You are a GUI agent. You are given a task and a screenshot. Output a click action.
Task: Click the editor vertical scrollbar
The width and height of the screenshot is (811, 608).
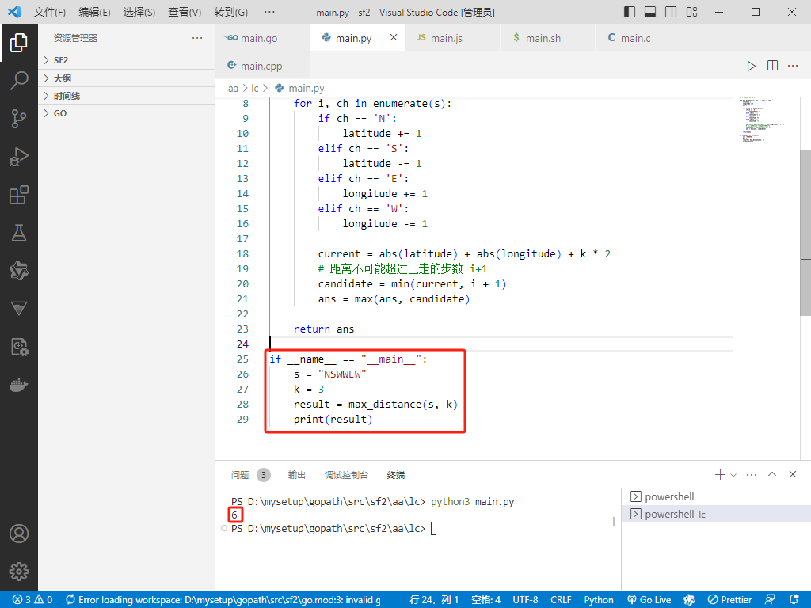point(805,233)
